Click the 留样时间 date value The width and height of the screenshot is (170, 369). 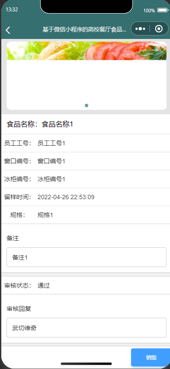coord(66,197)
